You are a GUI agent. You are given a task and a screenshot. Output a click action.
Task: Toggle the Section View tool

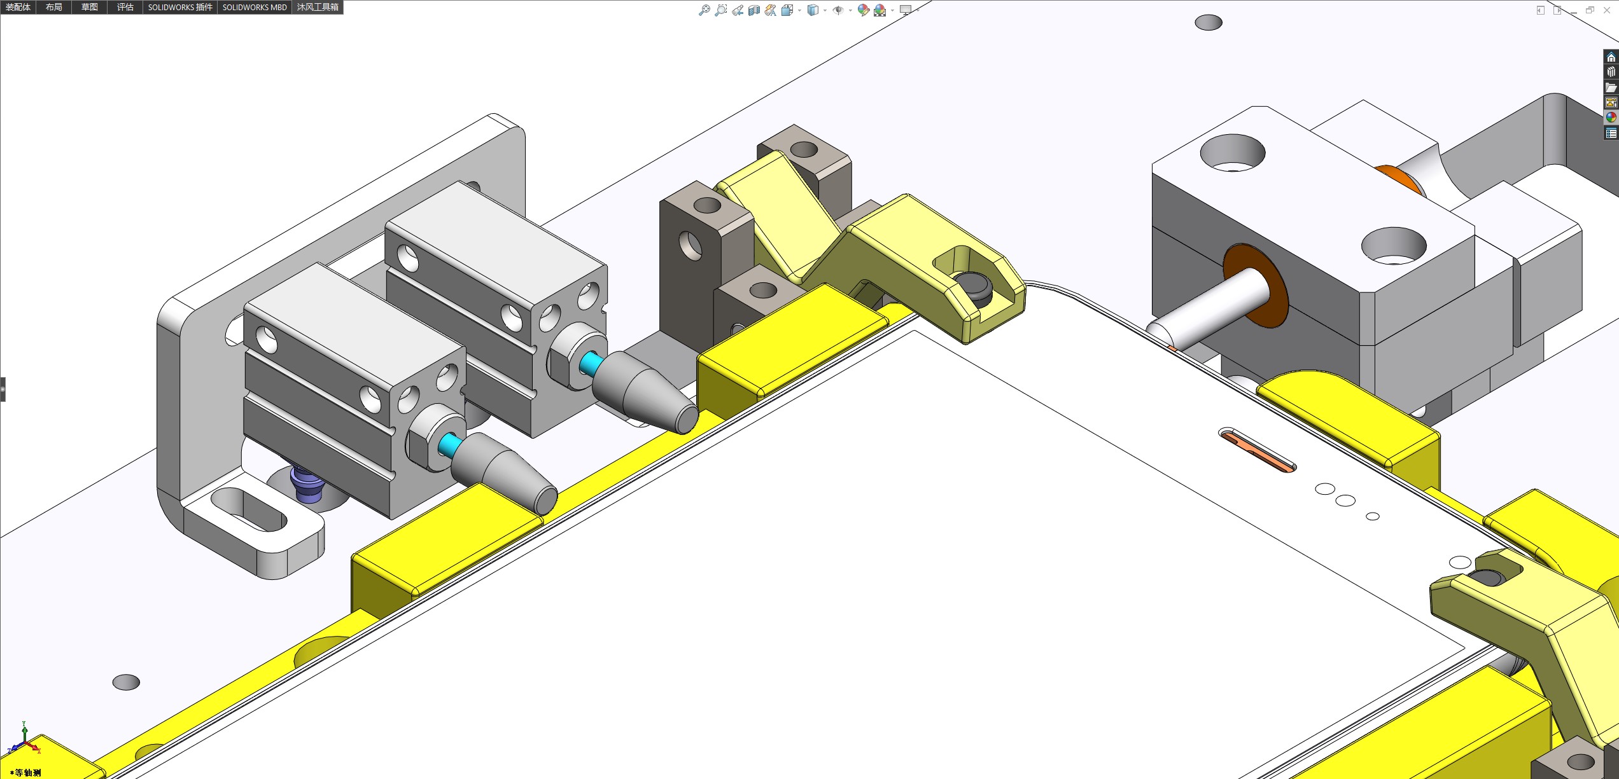[x=754, y=10]
